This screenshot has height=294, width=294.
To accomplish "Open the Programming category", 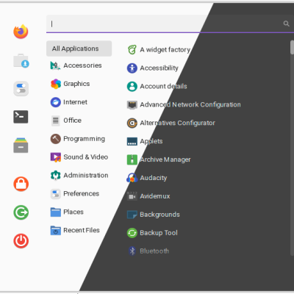I will (x=79, y=139).
